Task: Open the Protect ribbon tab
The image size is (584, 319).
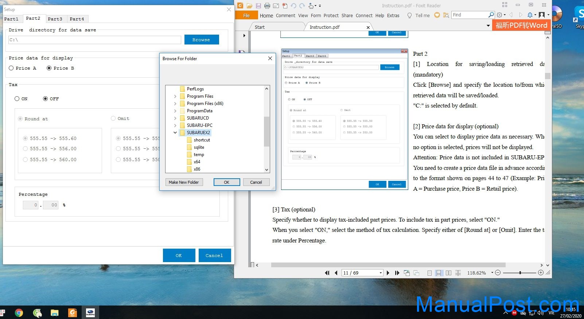Action: [x=331, y=16]
